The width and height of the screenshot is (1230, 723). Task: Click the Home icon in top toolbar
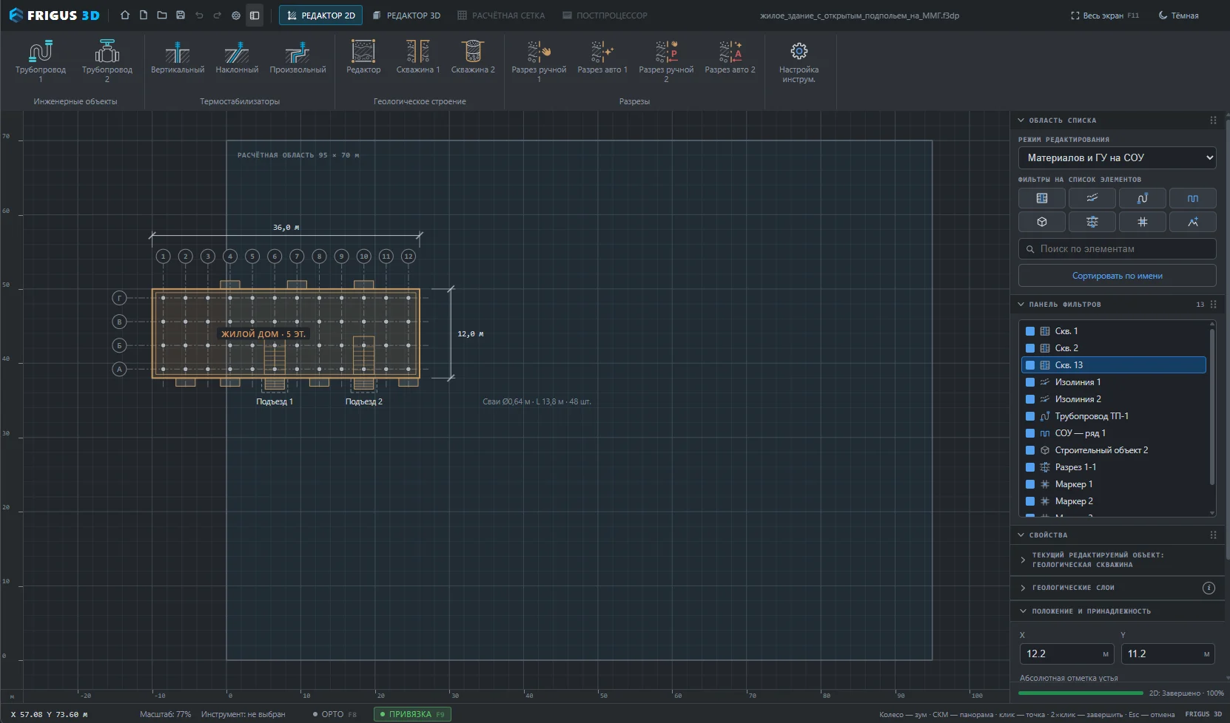pyautogui.click(x=125, y=16)
